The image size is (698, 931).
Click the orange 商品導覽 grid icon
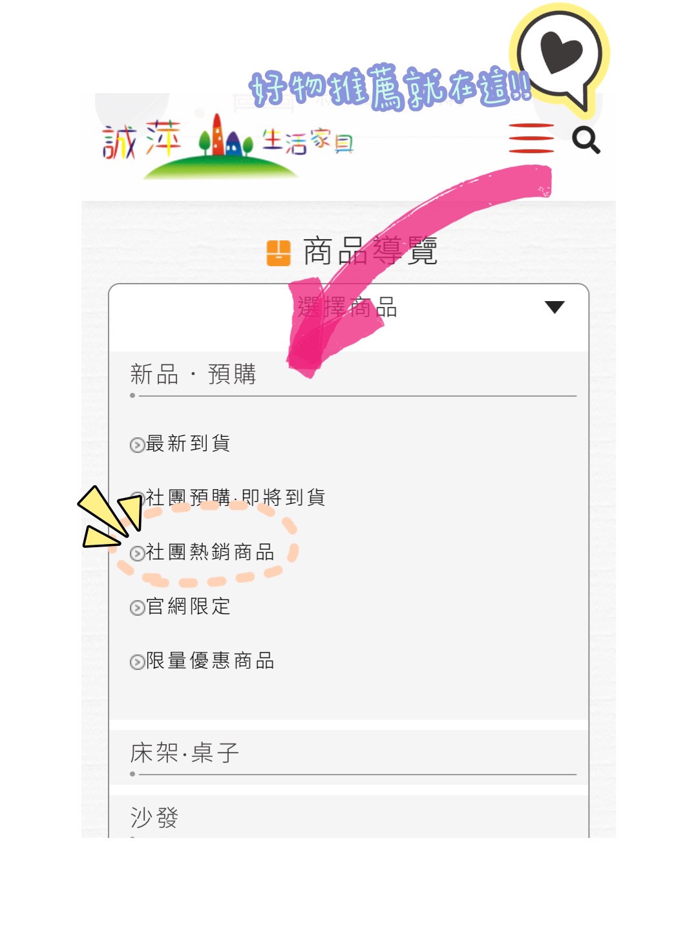click(x=279, y=253)
